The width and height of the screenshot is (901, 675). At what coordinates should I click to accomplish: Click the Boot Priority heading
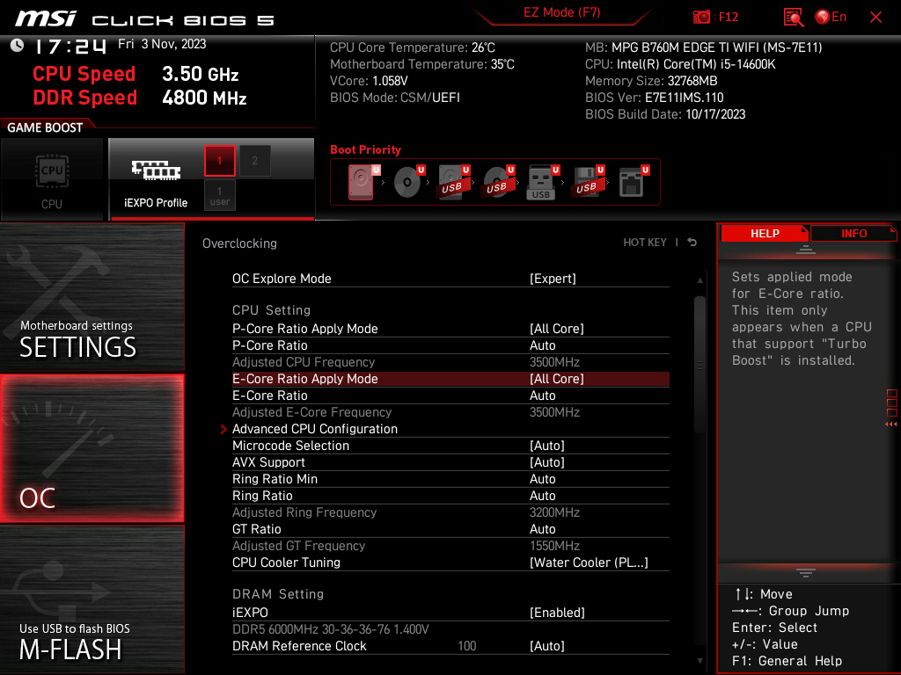365,149
